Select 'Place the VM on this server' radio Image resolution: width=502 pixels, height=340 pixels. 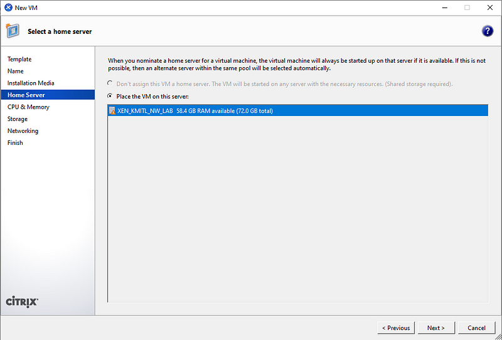(x=110, y=96)
